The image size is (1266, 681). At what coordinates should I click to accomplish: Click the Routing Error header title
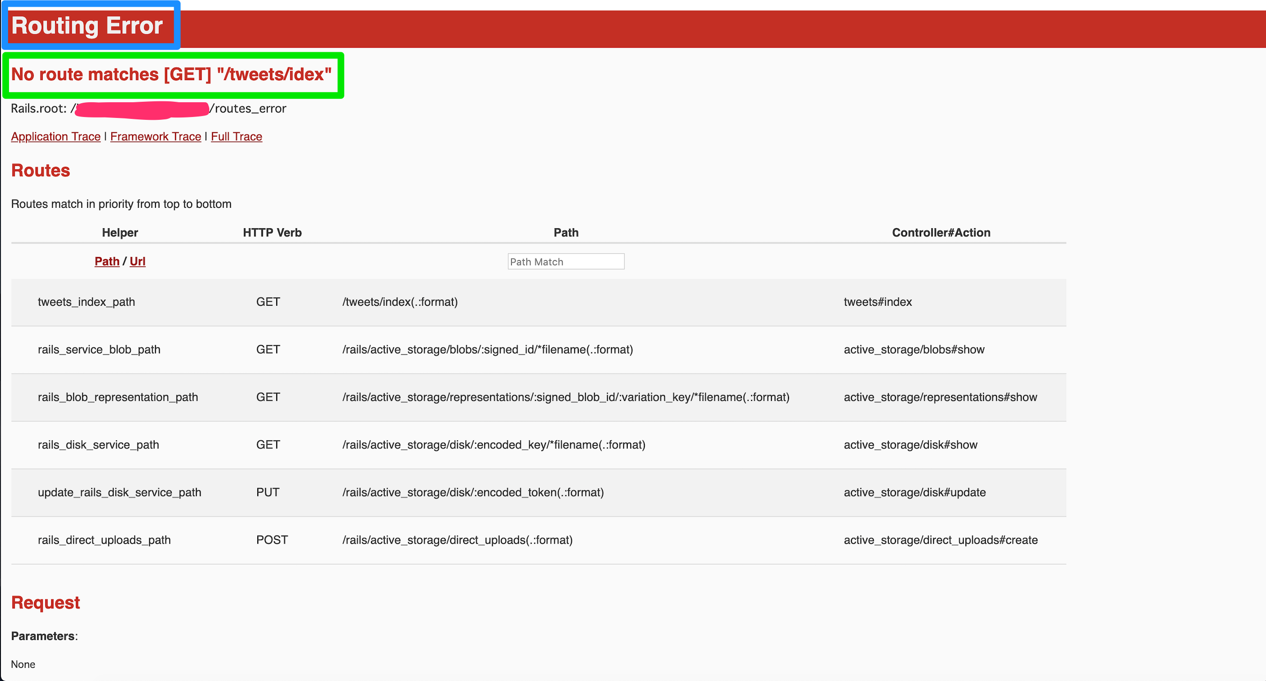tap(87, 26)
